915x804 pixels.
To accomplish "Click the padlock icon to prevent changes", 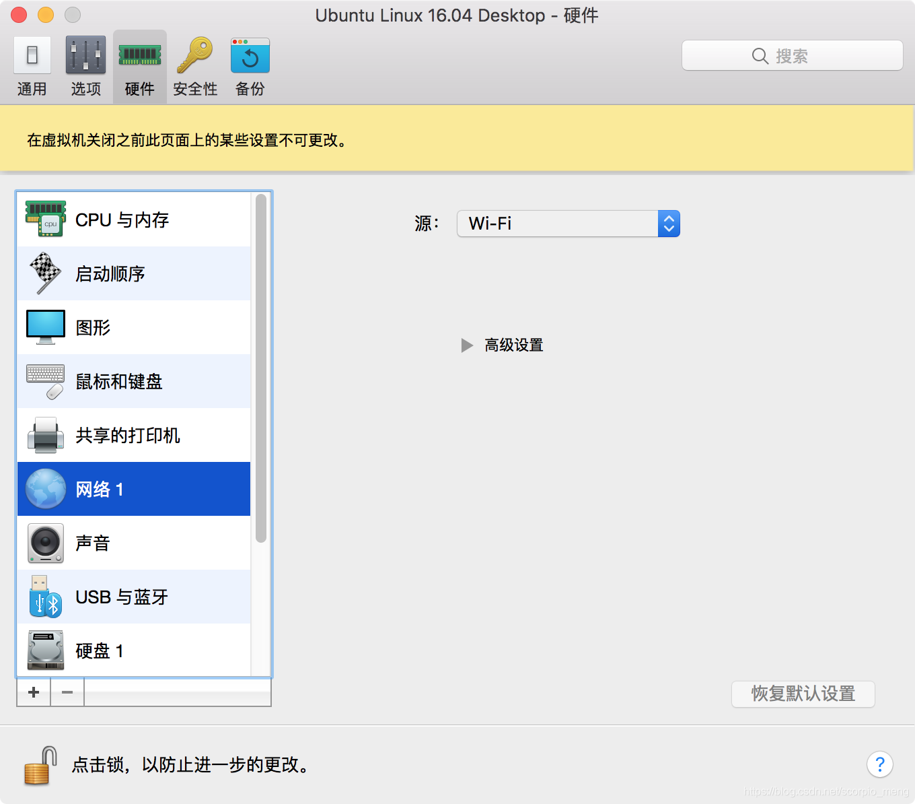I will pos(40,766).
